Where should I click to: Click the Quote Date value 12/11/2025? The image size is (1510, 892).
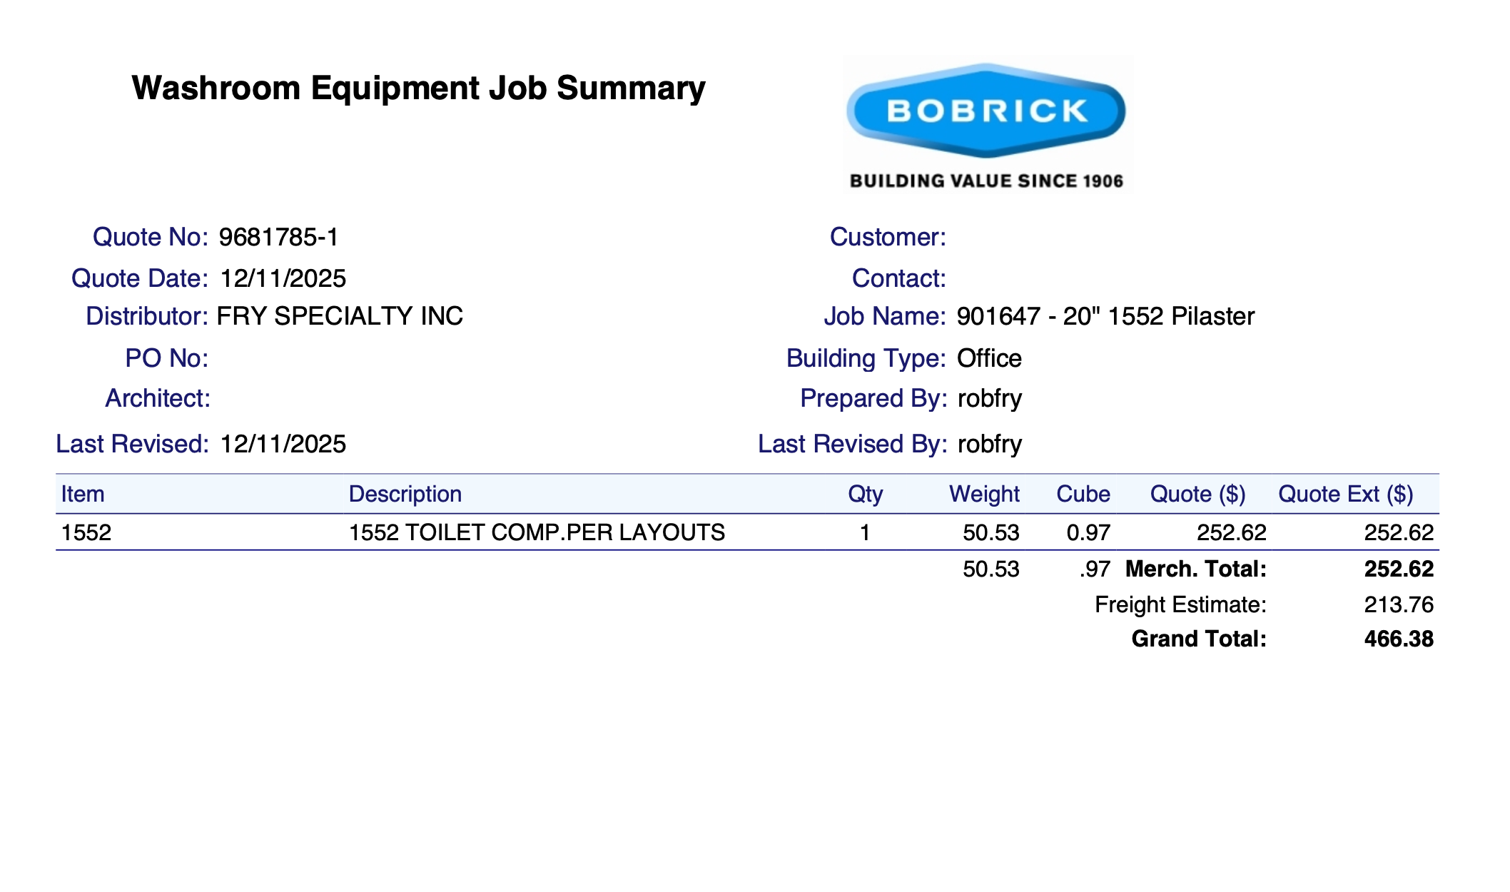pyautogui.click(x=283, y=278)
